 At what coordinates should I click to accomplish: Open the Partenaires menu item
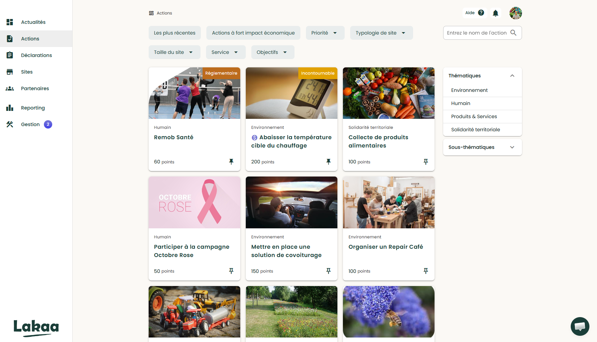(36, 88)
